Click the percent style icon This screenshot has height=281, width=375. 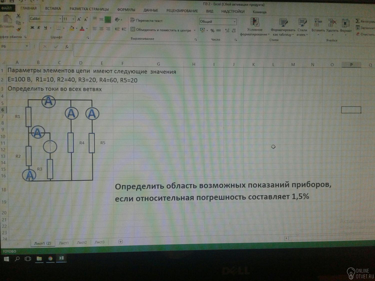(212, 30)
